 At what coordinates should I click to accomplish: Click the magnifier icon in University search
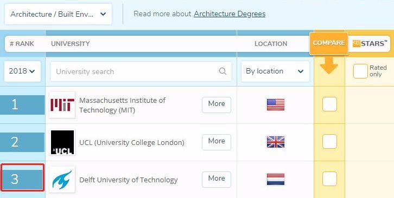[223, 71]
